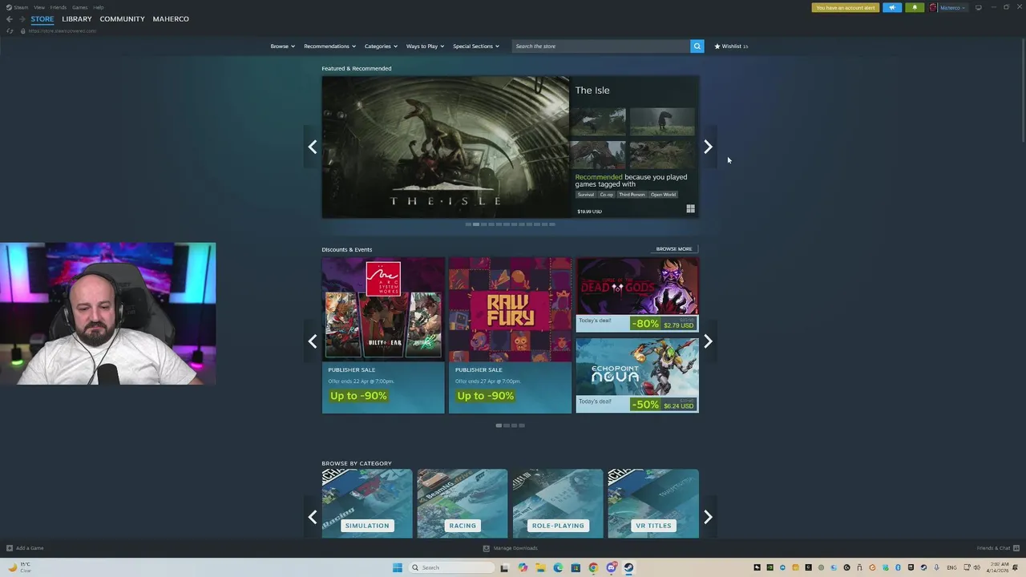1026x577 pixels.
Task: Show previous Discounts & Events page arrow
Action: pos(313,341)
